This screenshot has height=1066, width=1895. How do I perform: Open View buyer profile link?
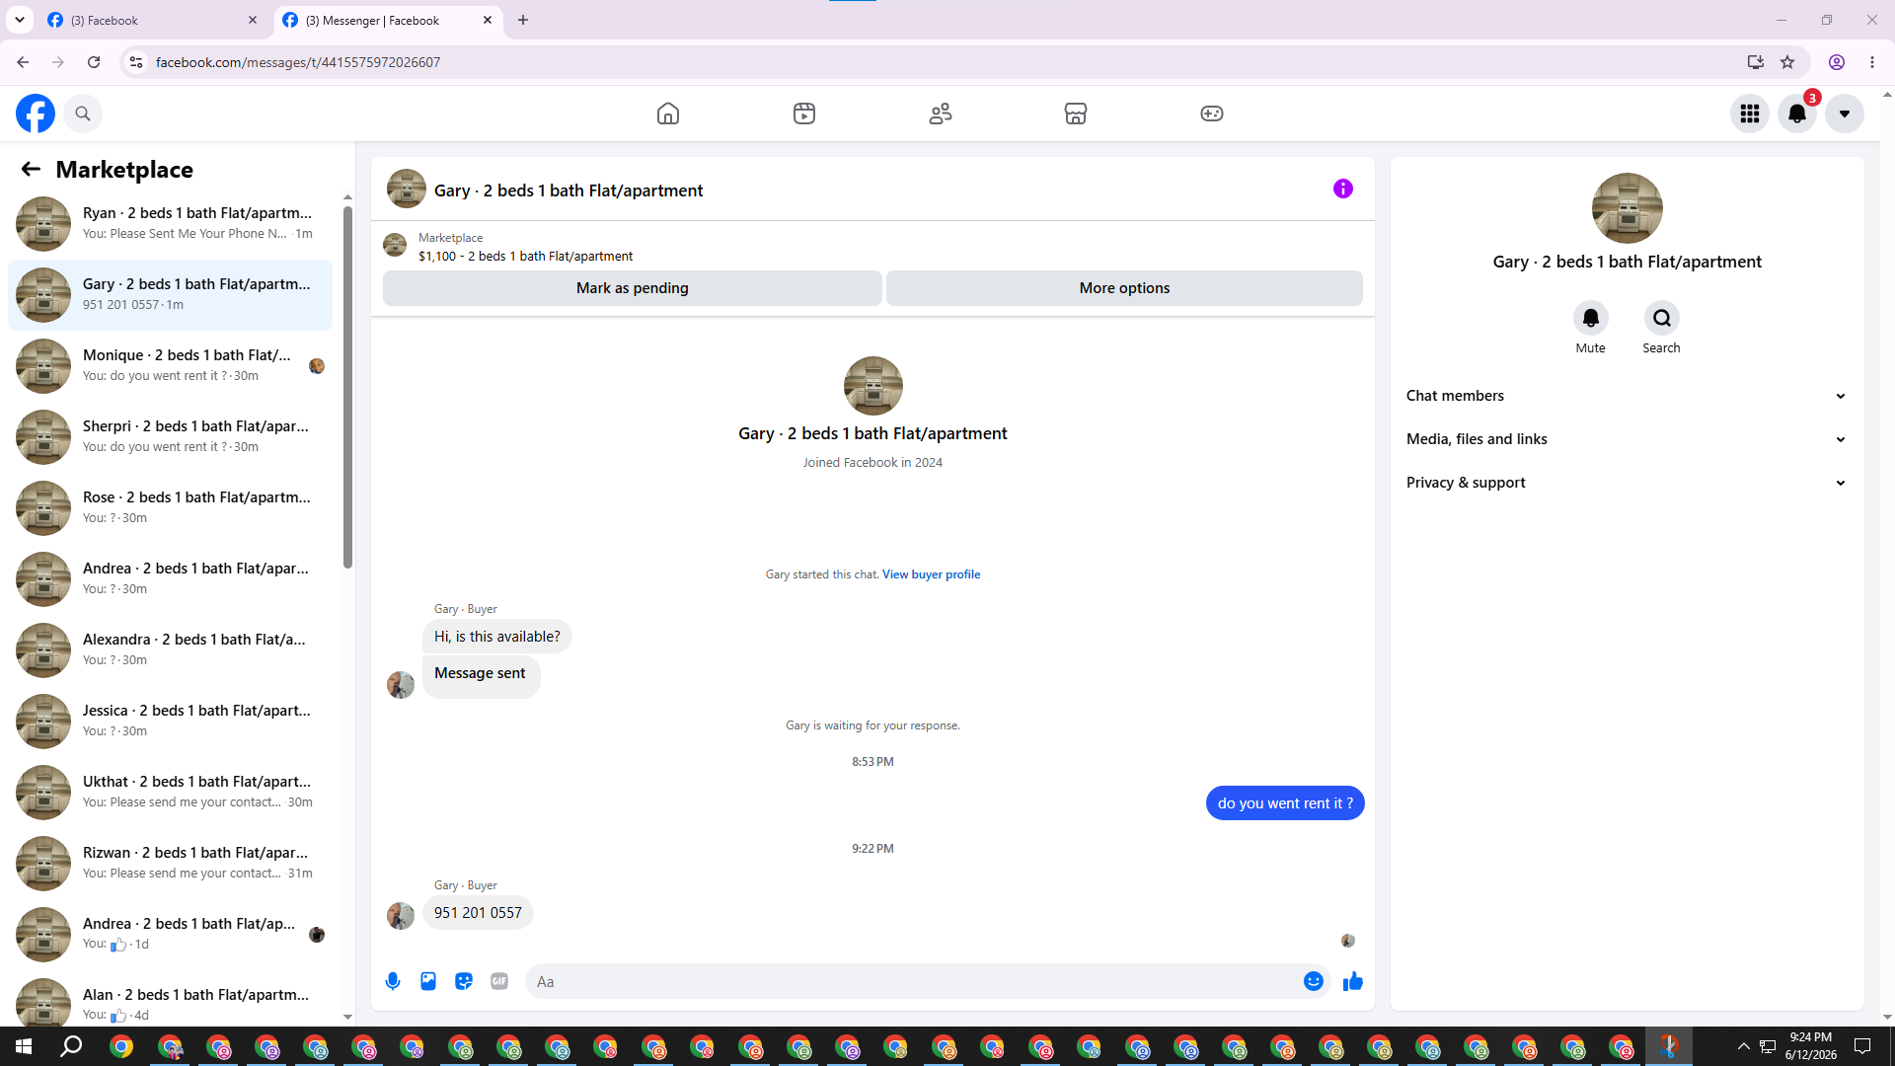(x=931, y=574)
